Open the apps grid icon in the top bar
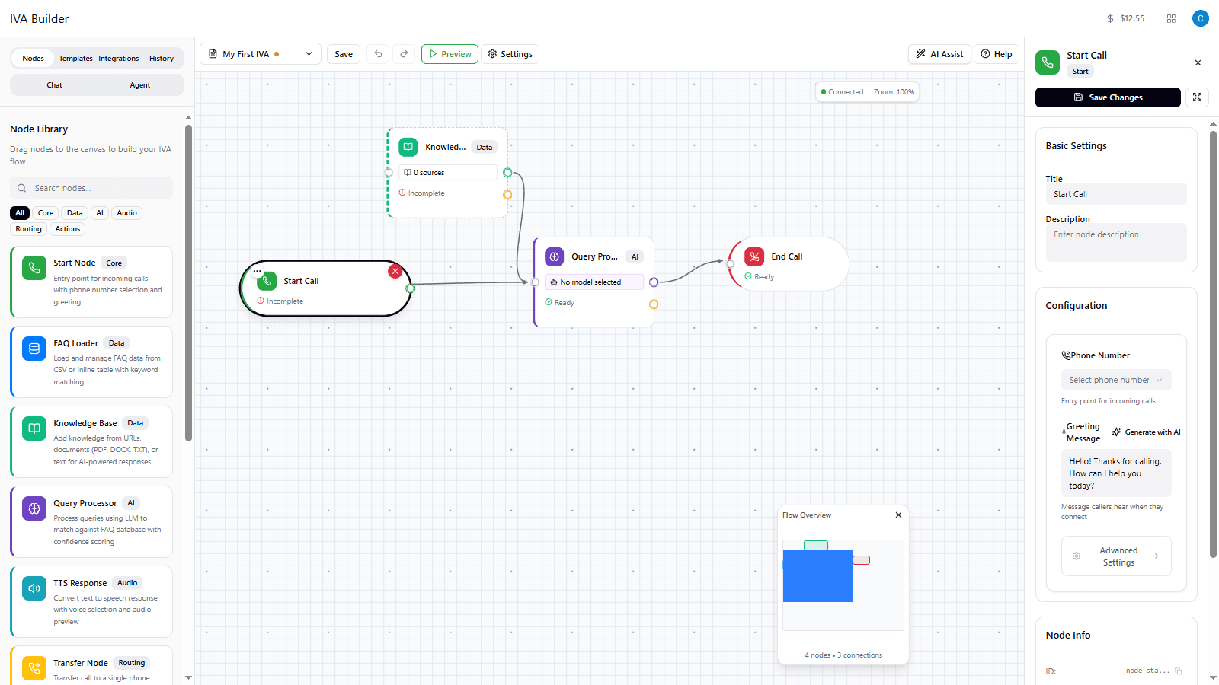Viewport: 1219px width, 685px height. click(x=1171, y=18)
